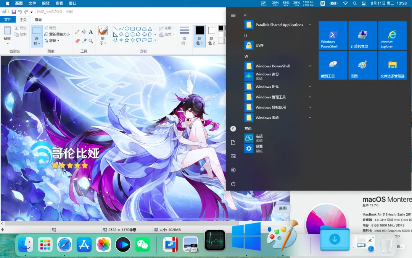The width and height of the screenshot is (412, 258).
Task: Open the 画图 app menu in menu bar
Action: tap(19, 3)
